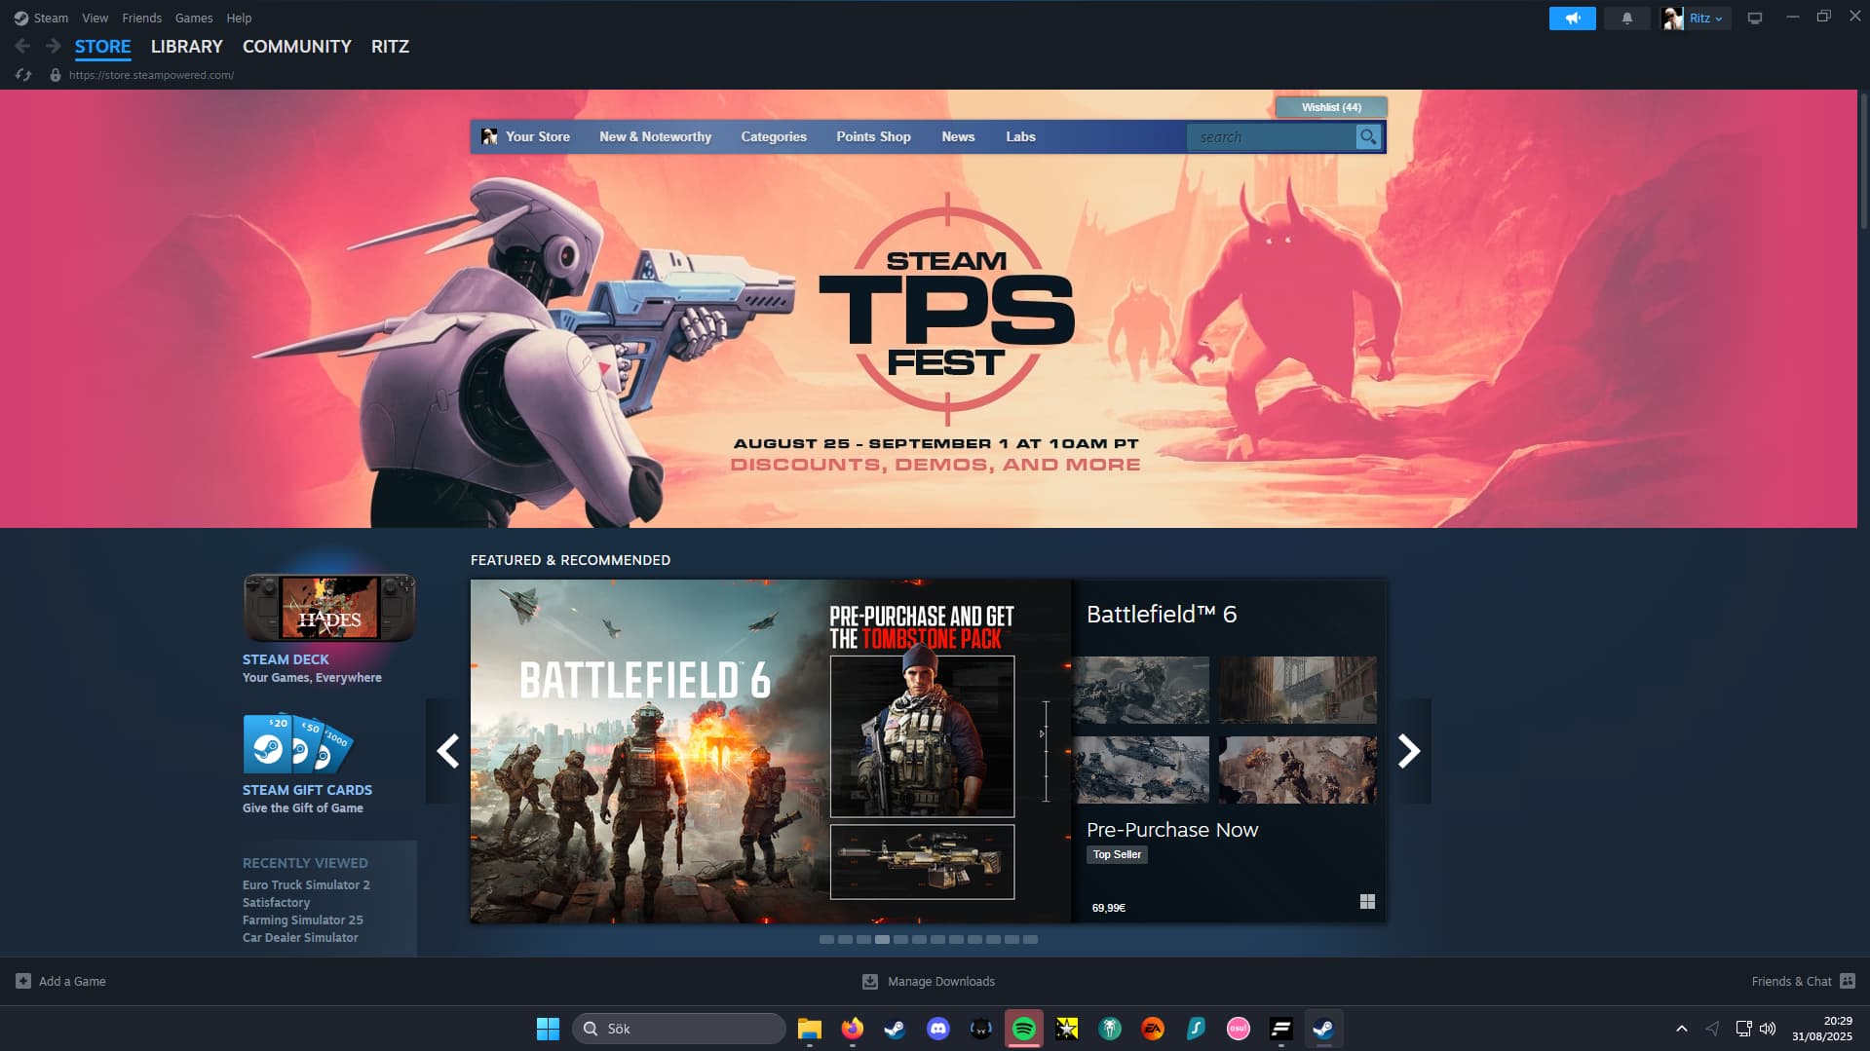Show next featured game in carousel
The image size is (1870, 1051).
(x=1409, y=751)
